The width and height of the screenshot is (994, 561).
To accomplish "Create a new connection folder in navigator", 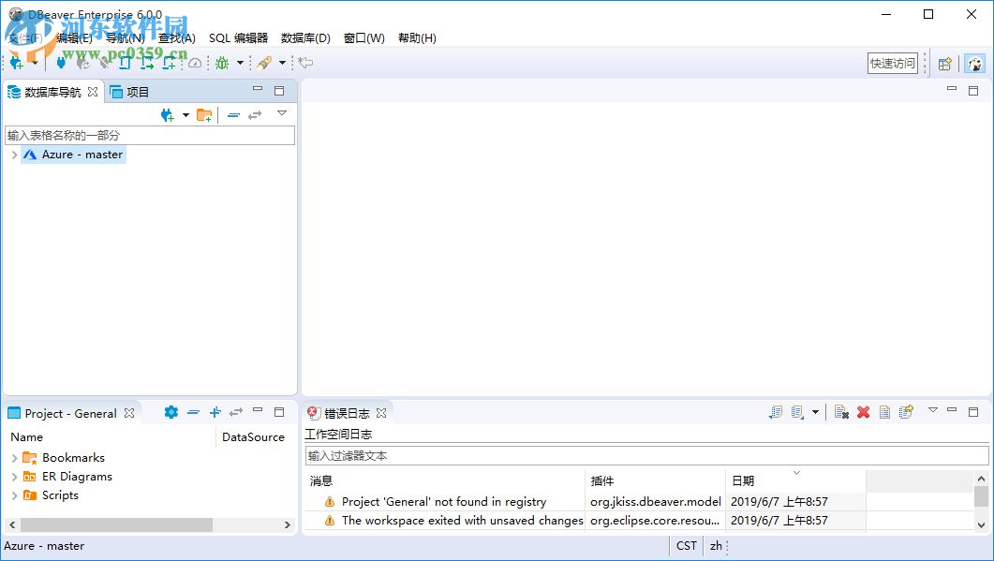I will click(205, 113).
